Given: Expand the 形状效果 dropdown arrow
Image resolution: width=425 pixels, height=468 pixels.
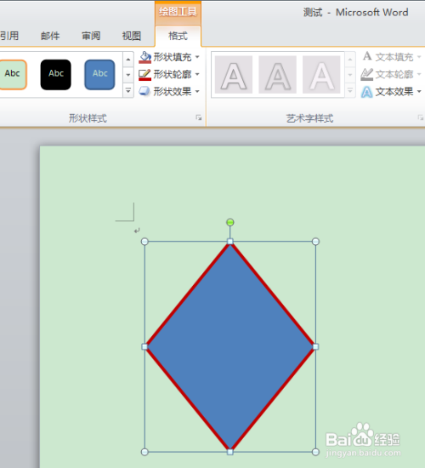Looking at the screenshot, I should pos(197,91).
